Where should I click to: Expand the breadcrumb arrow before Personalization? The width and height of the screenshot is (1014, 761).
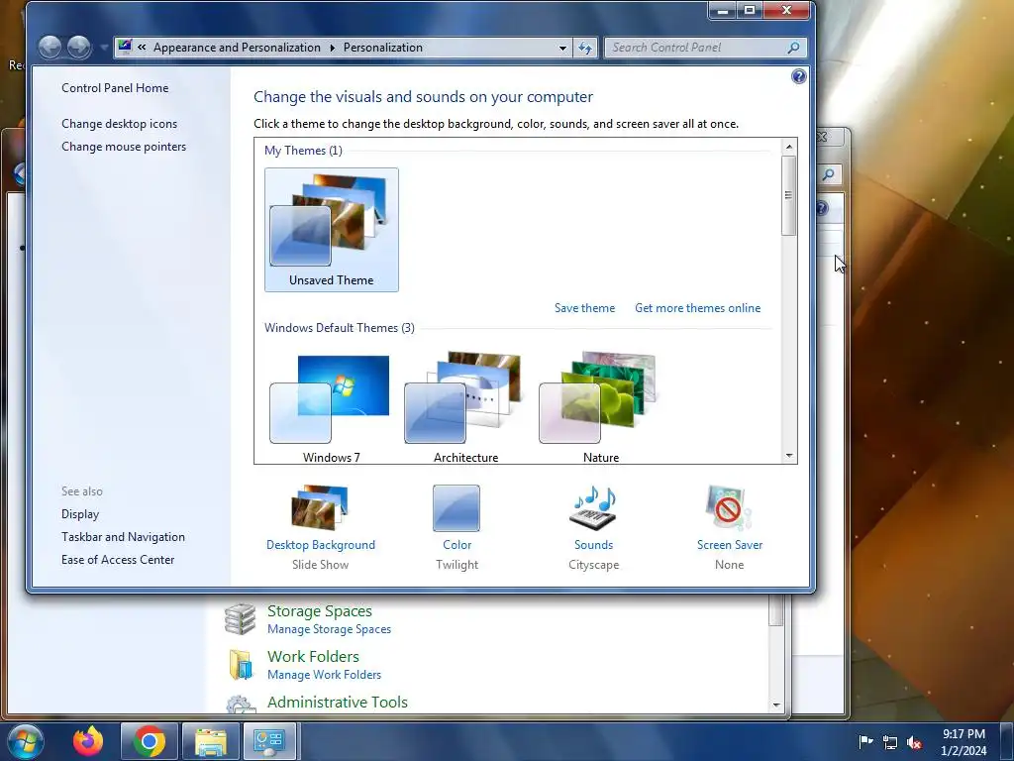[x=332, y=48]
